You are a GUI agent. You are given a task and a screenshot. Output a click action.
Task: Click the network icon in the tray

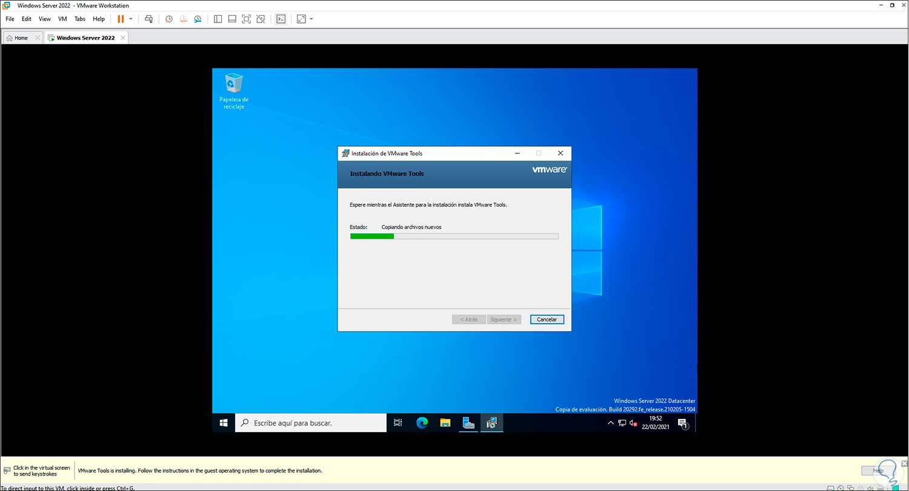(x=622, y=423)
